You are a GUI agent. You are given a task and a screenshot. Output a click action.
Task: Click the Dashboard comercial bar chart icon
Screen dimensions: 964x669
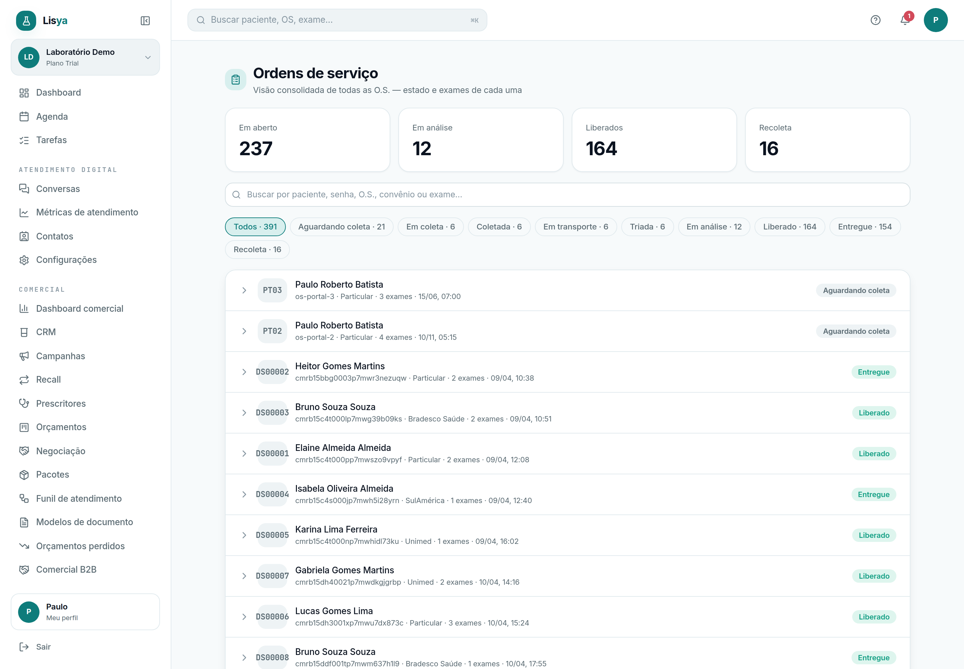click(24, 308)
